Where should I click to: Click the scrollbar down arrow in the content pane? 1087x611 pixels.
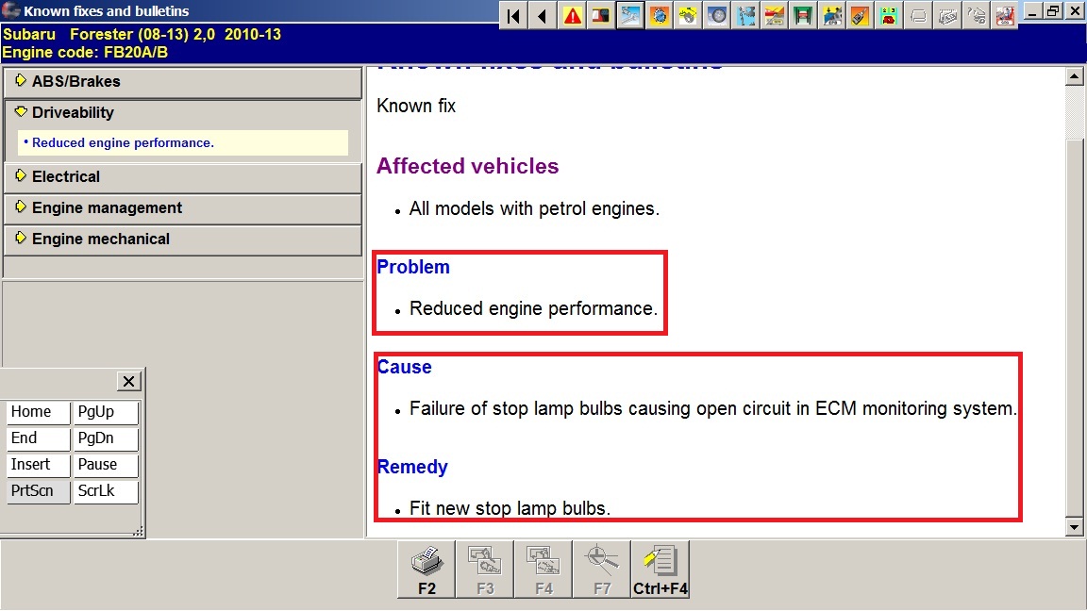coord(1074,527)
